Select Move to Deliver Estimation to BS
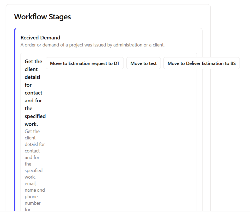 tap(201, 63)
